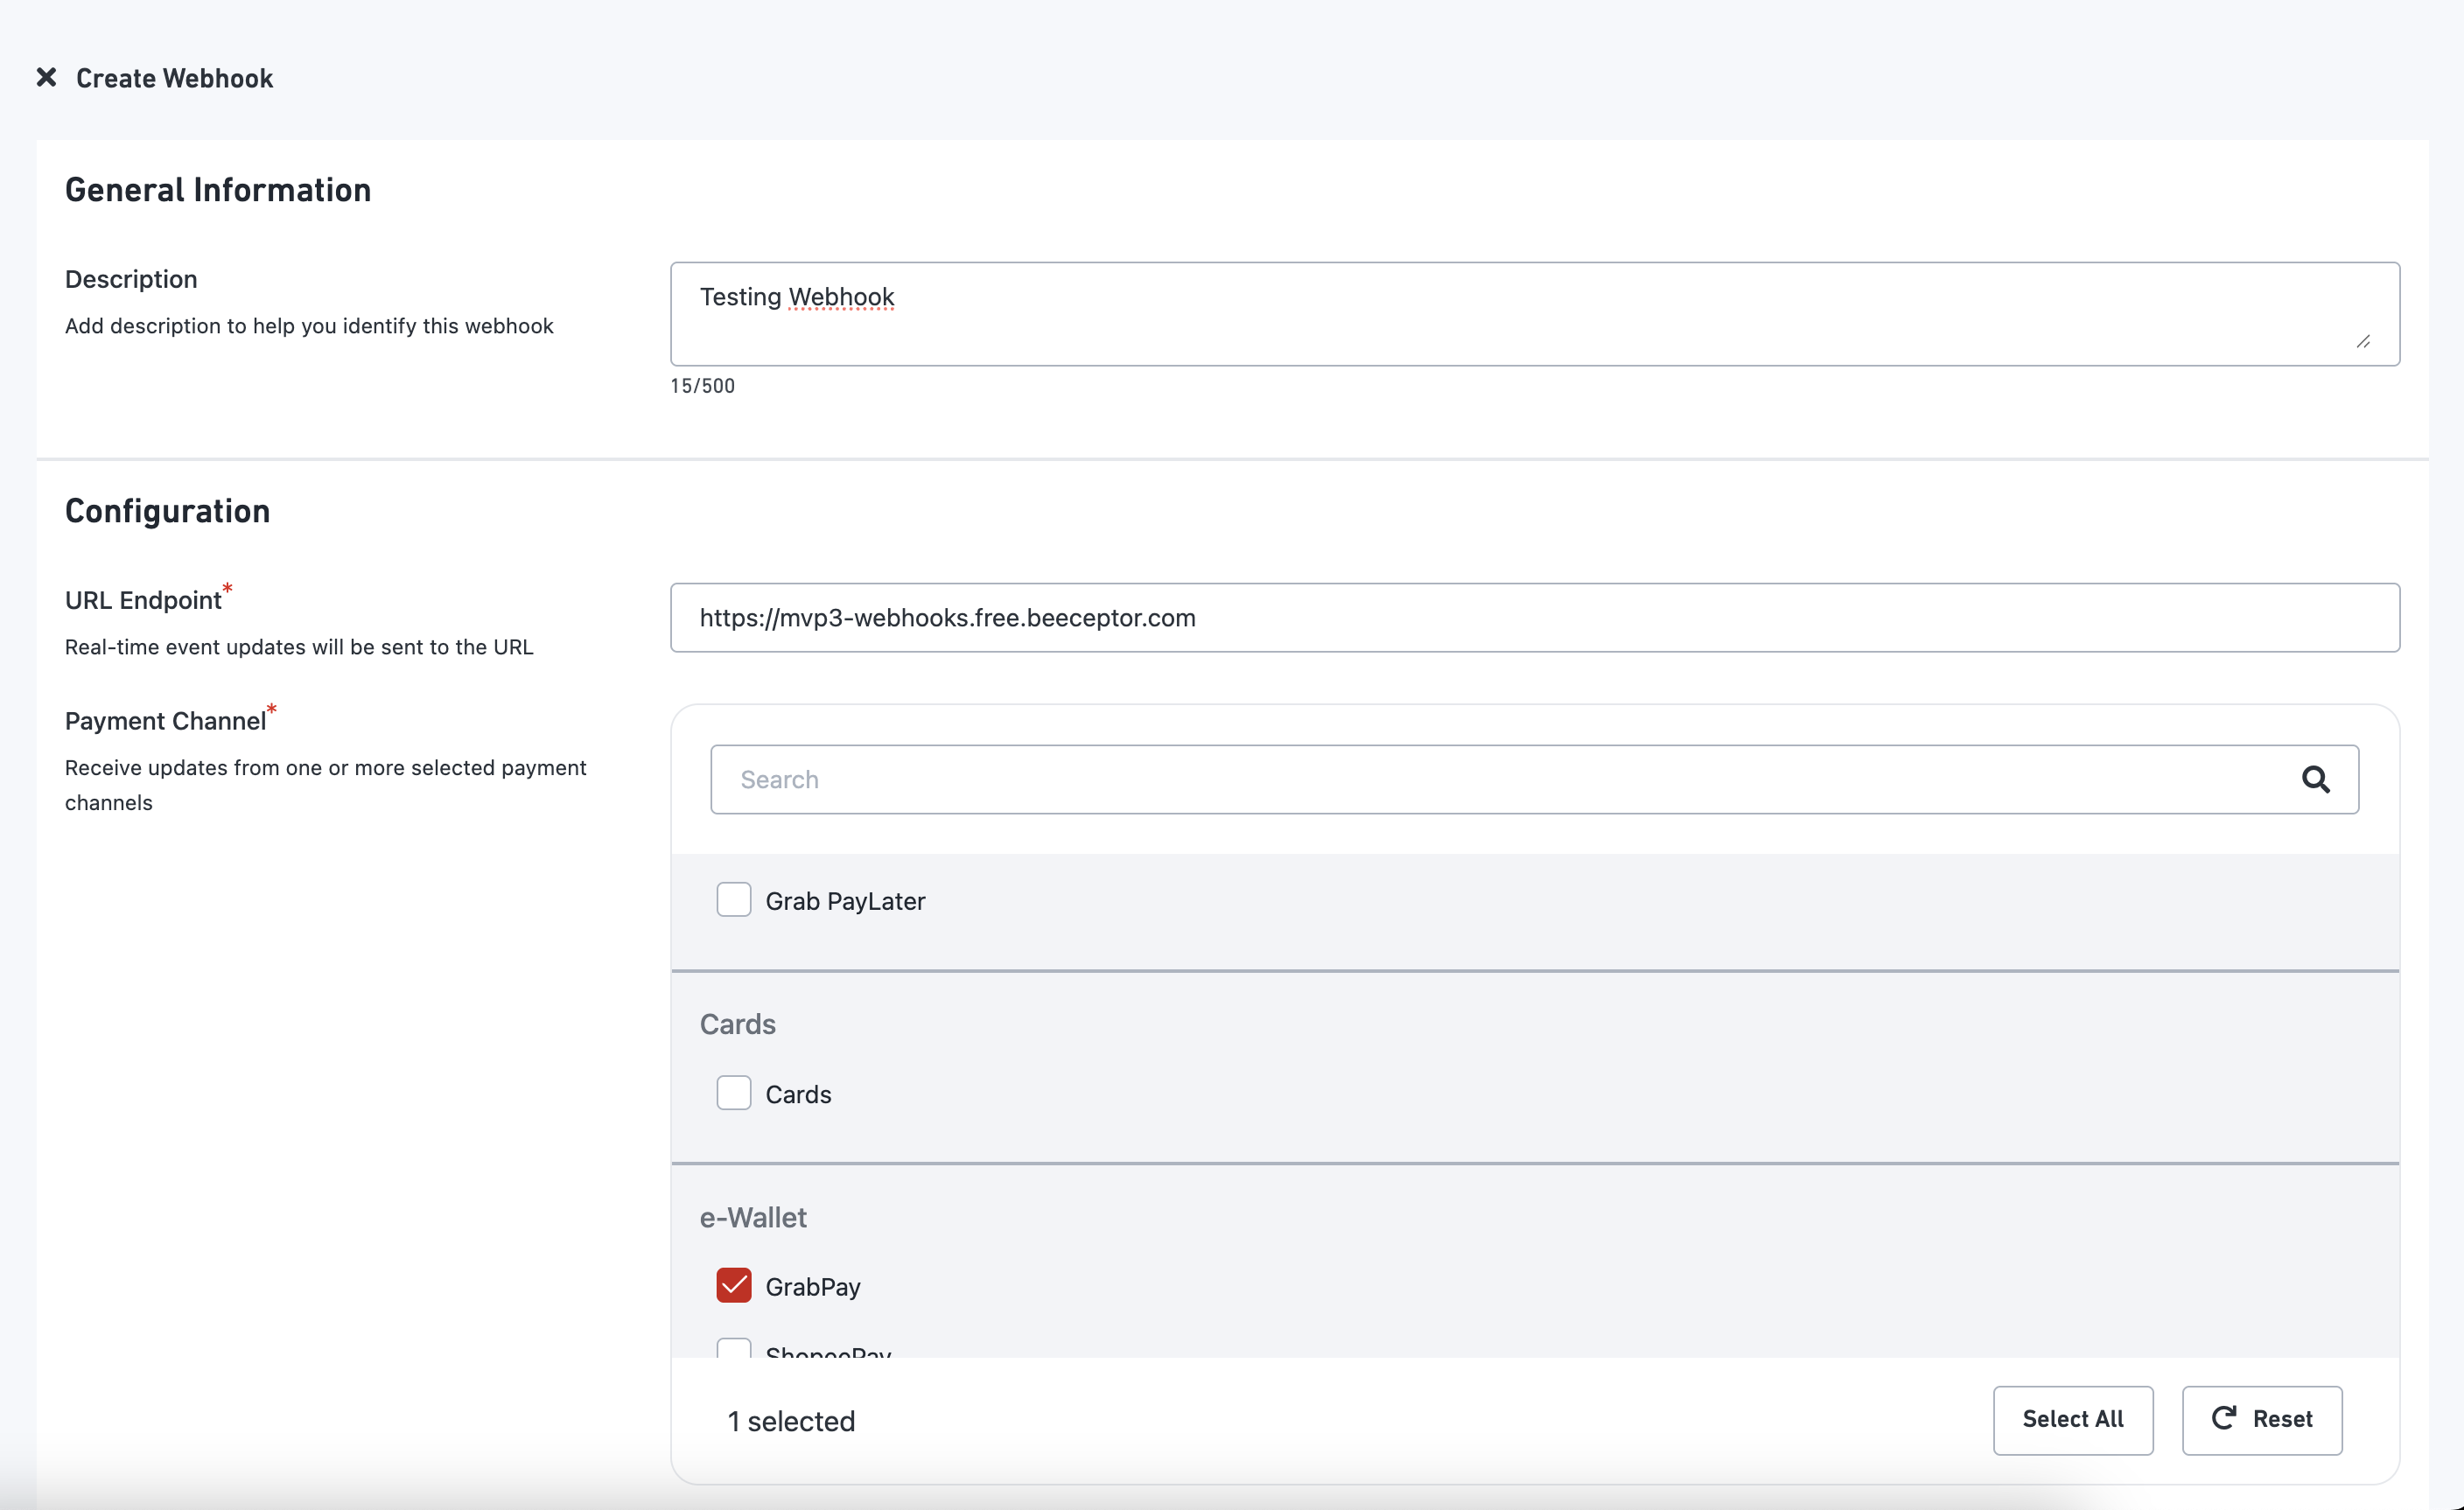The width and height of the screenshot is (2464, 1510).
Task: Click the '1 selected' counter text
Action: pos(791,1421)
